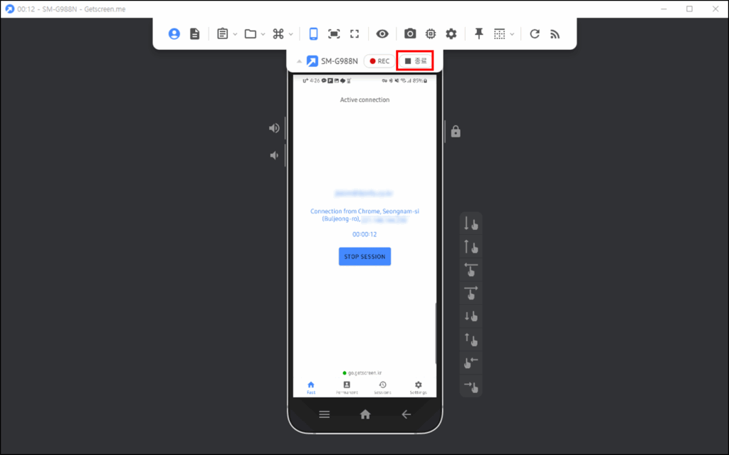This screenshot has width=729, height=455.
Task: Click the refresh connection arrow icon
Action: click(535, 33)
